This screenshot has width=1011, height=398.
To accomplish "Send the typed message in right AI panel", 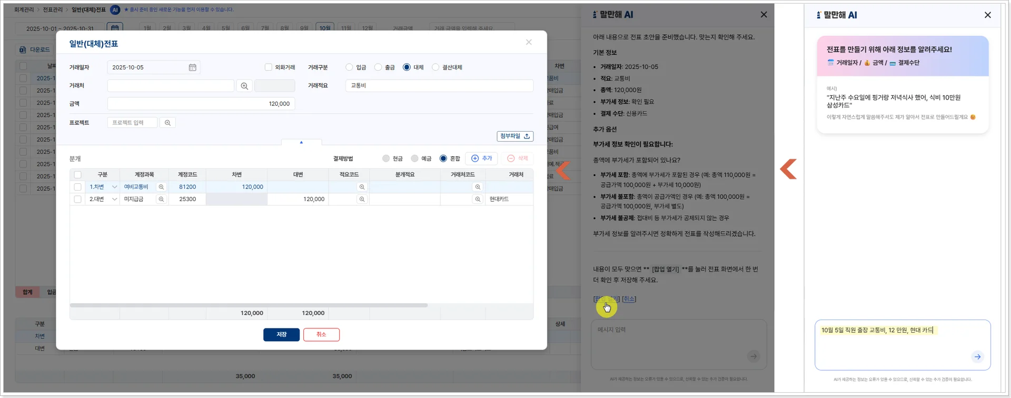I will [x=977, y=357].
